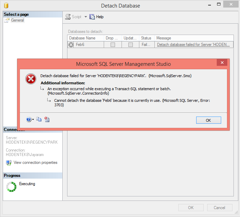
Task: Click the Status column header
Action: 147,38
